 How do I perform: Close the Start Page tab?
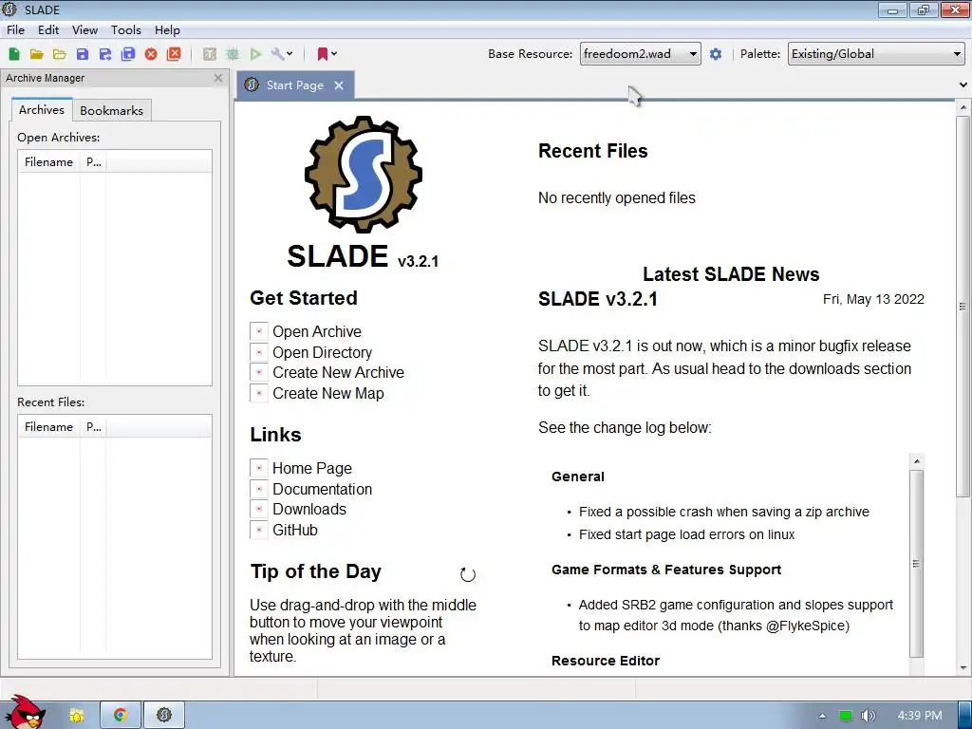(339, 85)
